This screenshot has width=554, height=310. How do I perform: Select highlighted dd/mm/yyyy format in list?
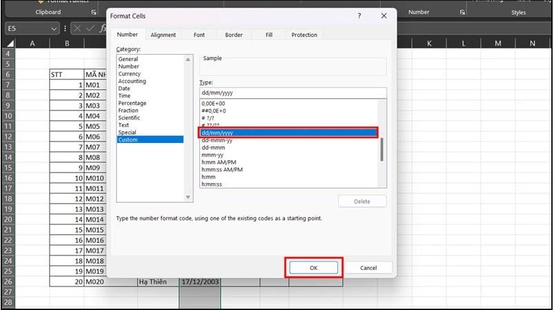point(288,133)
